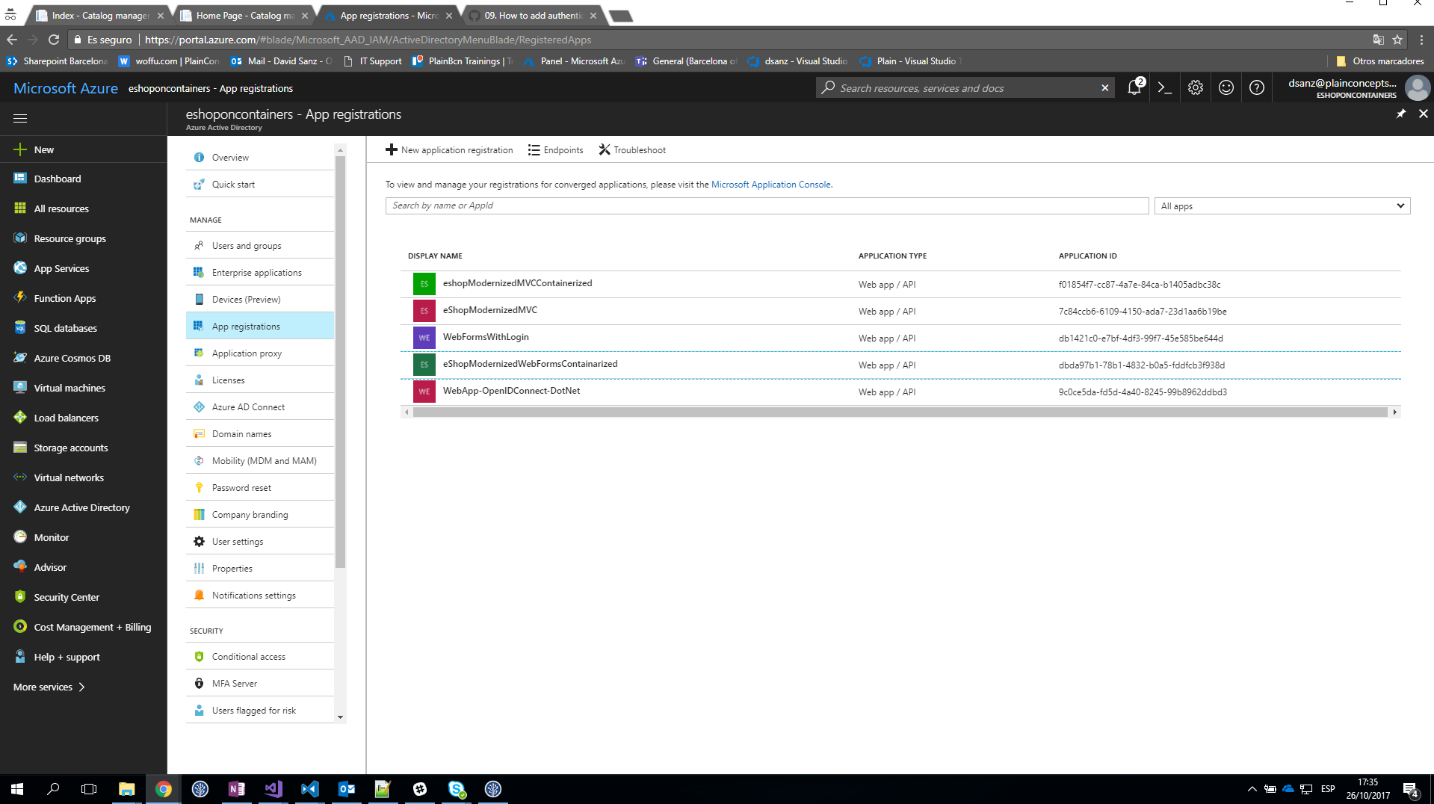Click Microsoft Azure logo text
This screenshot has height=804, width=1434.
(66, 88)
